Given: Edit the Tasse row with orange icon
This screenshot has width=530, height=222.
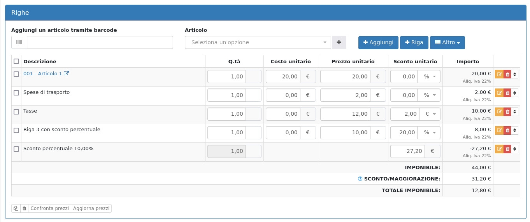Looking at the screenshot, I should point(499,112).
